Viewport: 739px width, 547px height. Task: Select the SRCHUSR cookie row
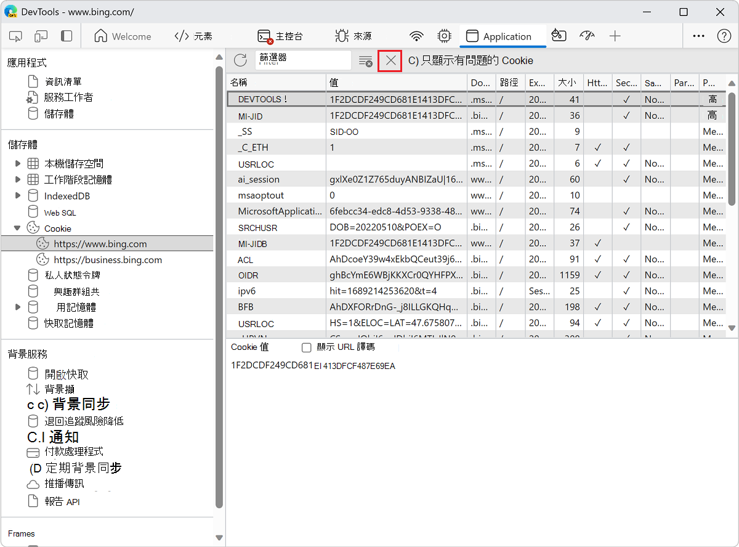click(477, 227)
